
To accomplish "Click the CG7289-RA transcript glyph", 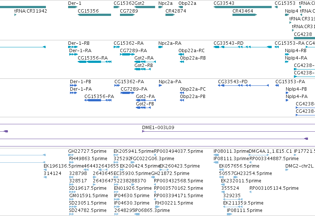I will 127,54.
